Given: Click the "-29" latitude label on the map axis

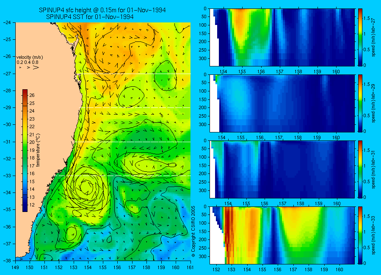Looking at the screenshot, I should [7, 107].
